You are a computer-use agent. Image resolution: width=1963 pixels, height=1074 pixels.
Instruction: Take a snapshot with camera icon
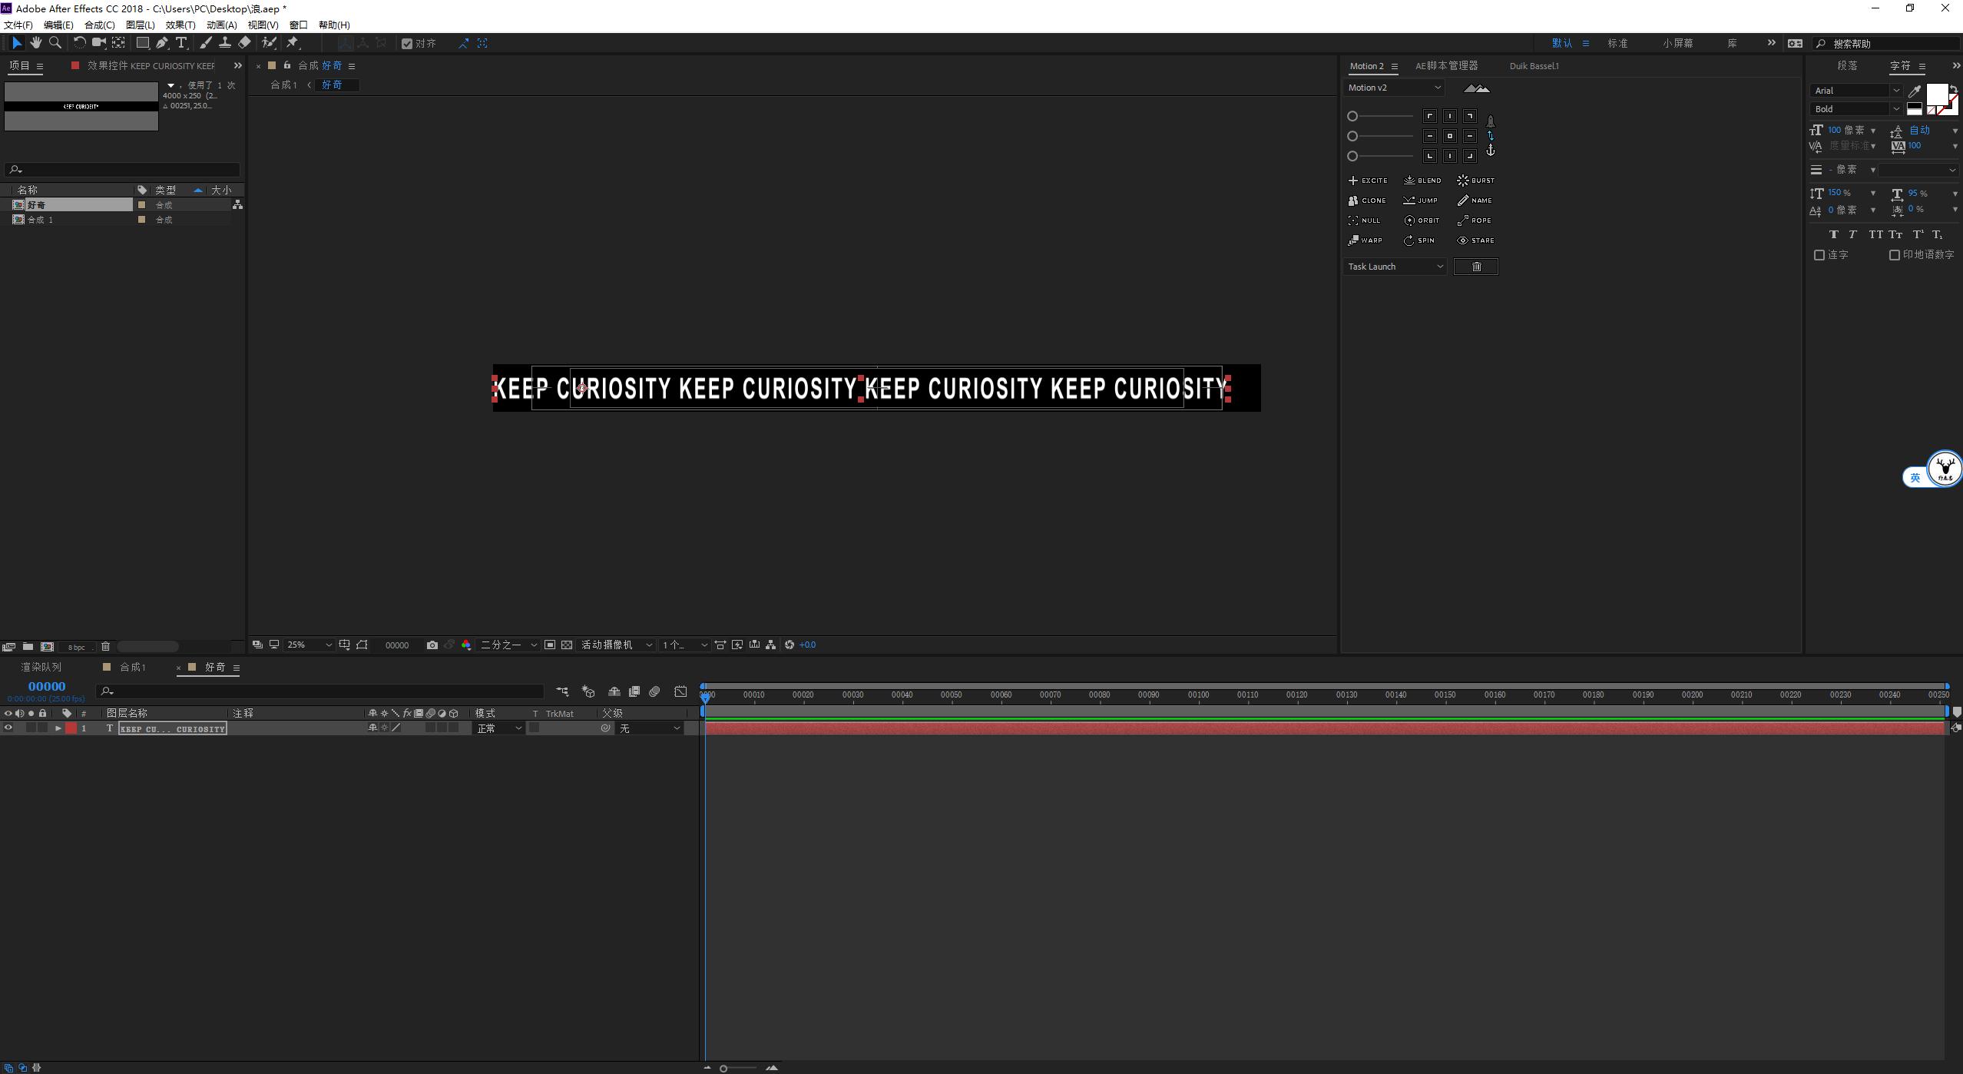(x=432, y=645)
